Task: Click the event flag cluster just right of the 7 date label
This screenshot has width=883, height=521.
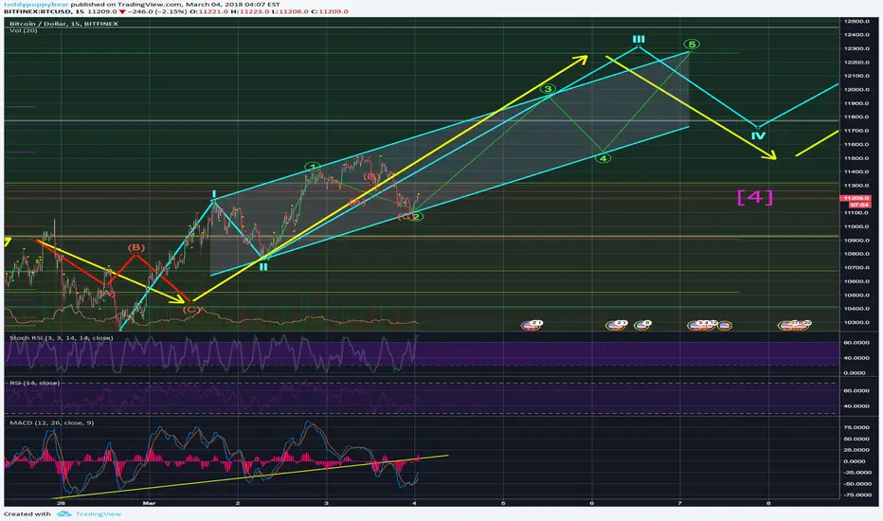Action: pyautogui.click(x=702, y=325)
